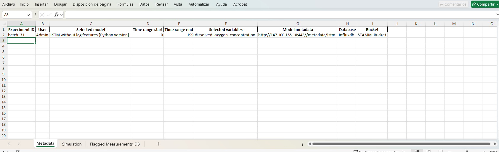This screenshot has width=499, height=152.
Task: Add a new sheet with the plus icon
Action: tap(158, 144)
